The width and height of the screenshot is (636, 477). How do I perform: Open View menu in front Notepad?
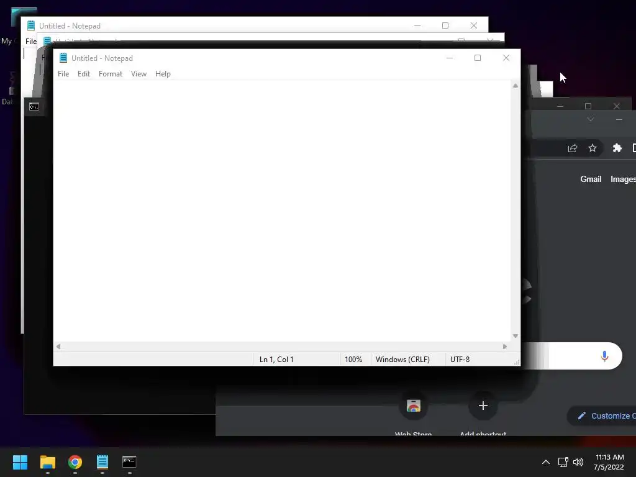tap(139, 74)
